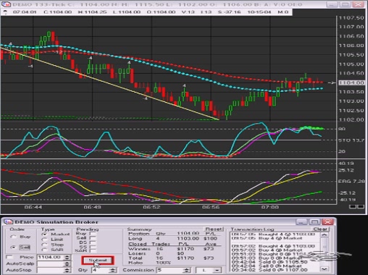Click the STO 13.7 indicator label
The width and height of the screenshot is (368, 275).
(351, 140)
